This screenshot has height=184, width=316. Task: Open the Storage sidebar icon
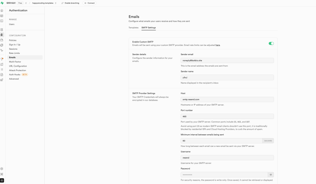click(x=2, y=40)
